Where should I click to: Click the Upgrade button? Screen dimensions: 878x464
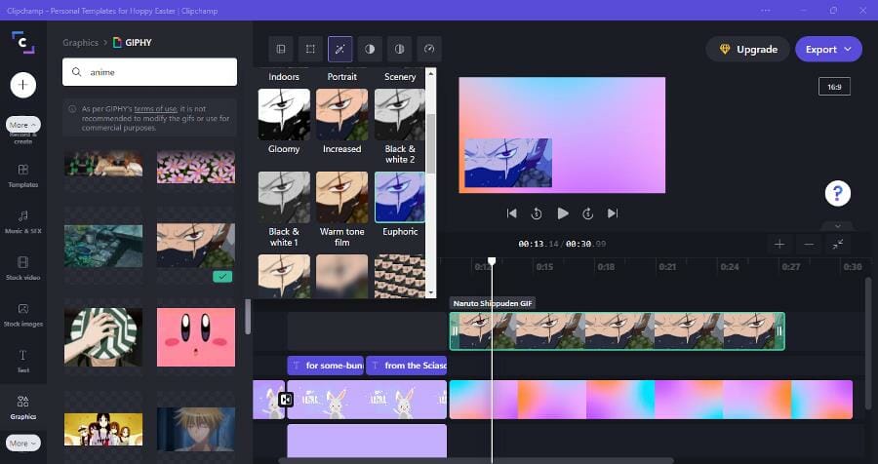click(747, 50)
